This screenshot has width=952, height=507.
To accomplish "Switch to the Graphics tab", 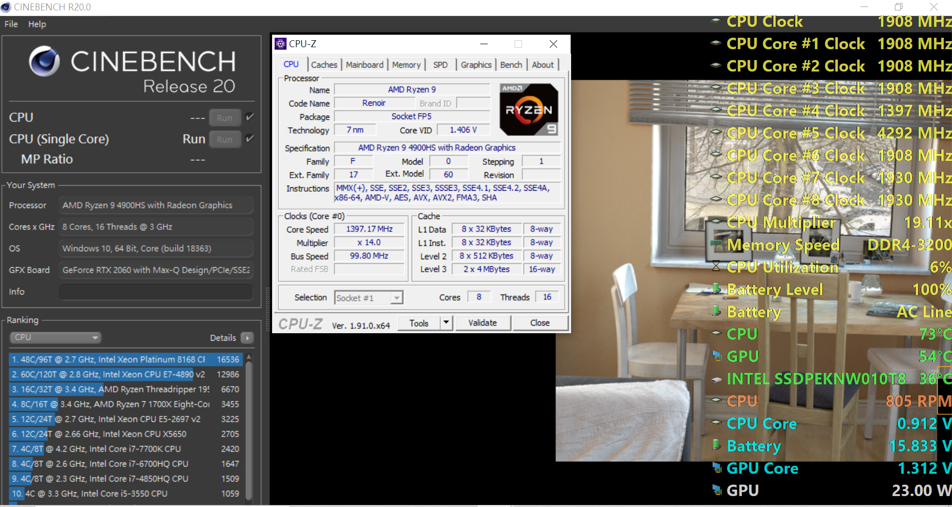I will pyautogui.click(x=476, y=65).
